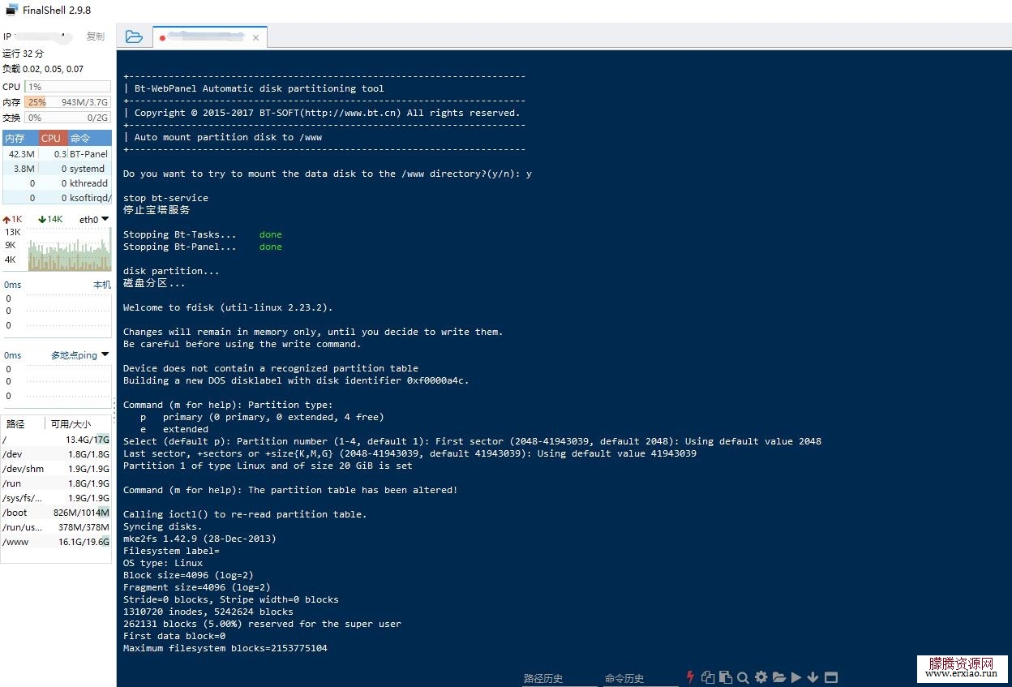Select the /boot disk row

pos(56,513)
